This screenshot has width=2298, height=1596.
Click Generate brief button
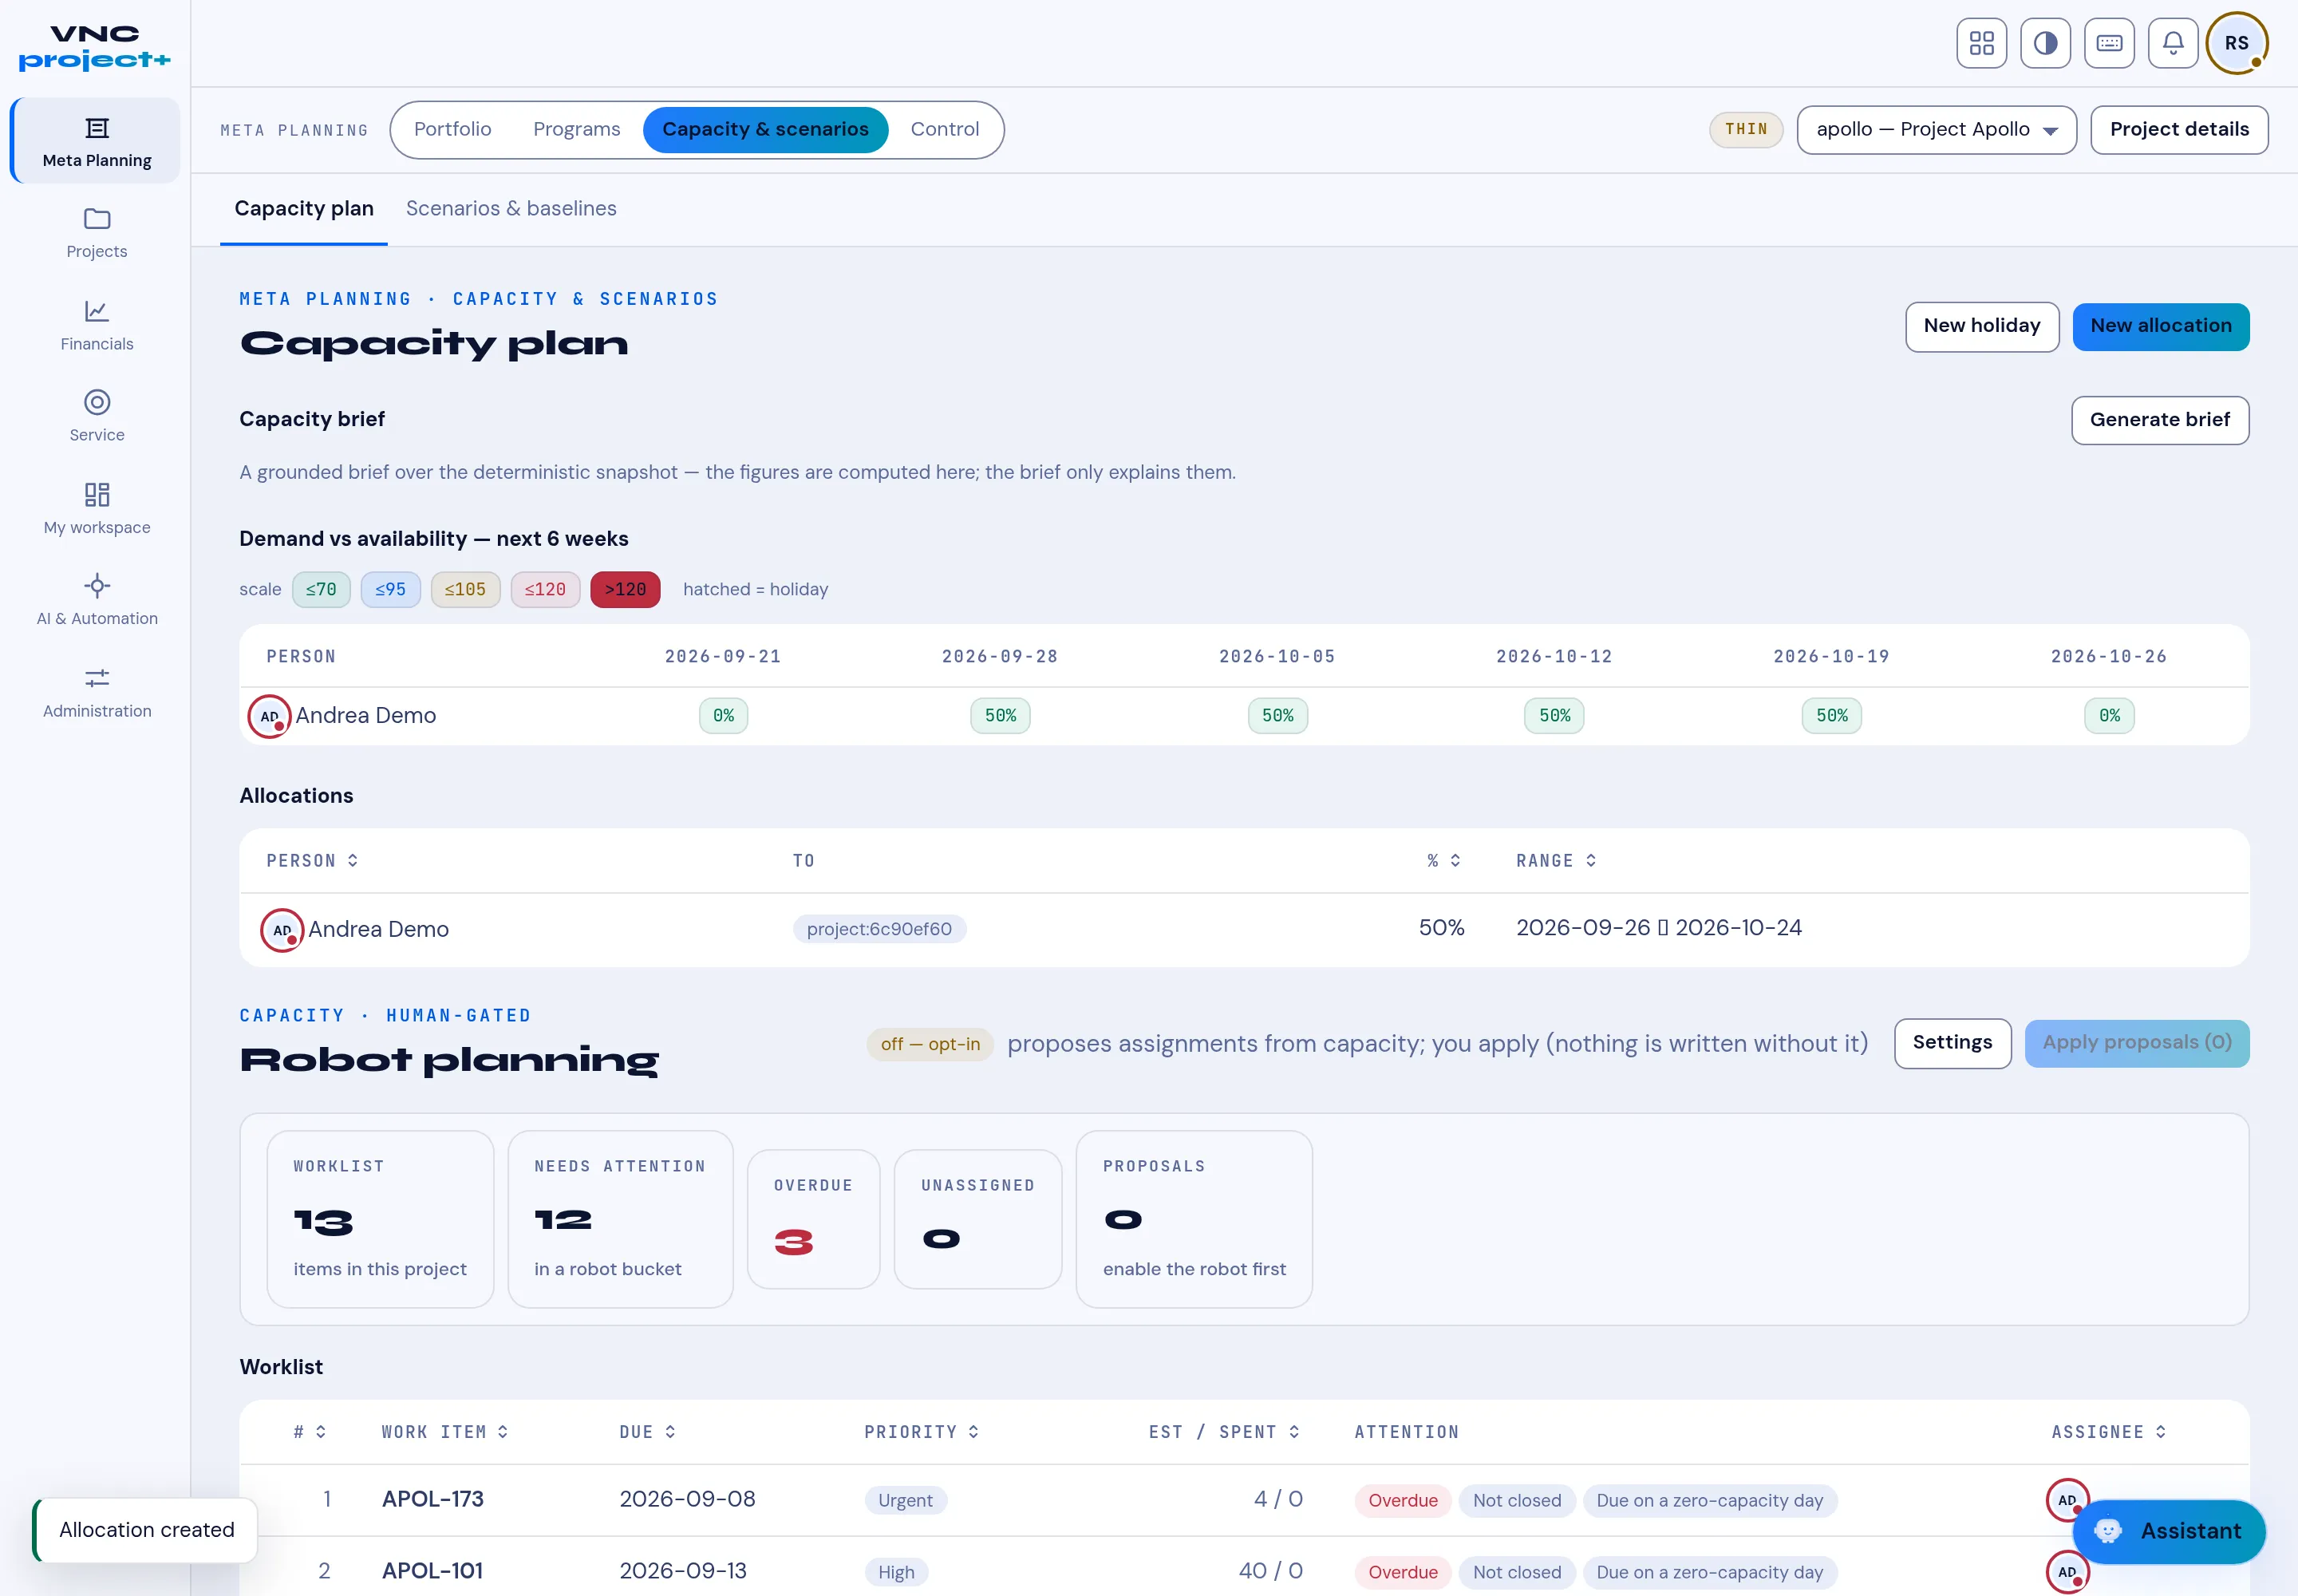click(2159, 421)
